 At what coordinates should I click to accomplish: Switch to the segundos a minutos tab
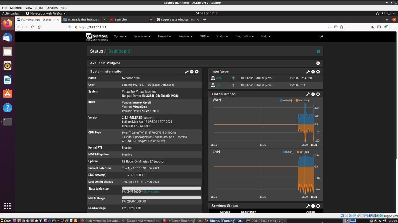coord(178,20)
